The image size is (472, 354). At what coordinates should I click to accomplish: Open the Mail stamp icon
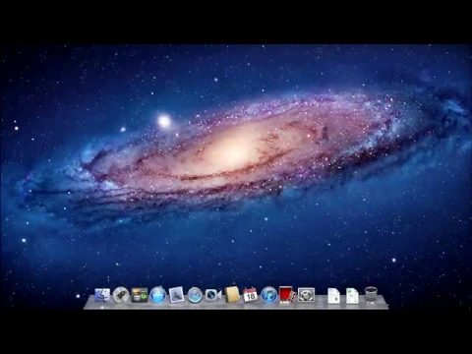[x=176, y=295]
